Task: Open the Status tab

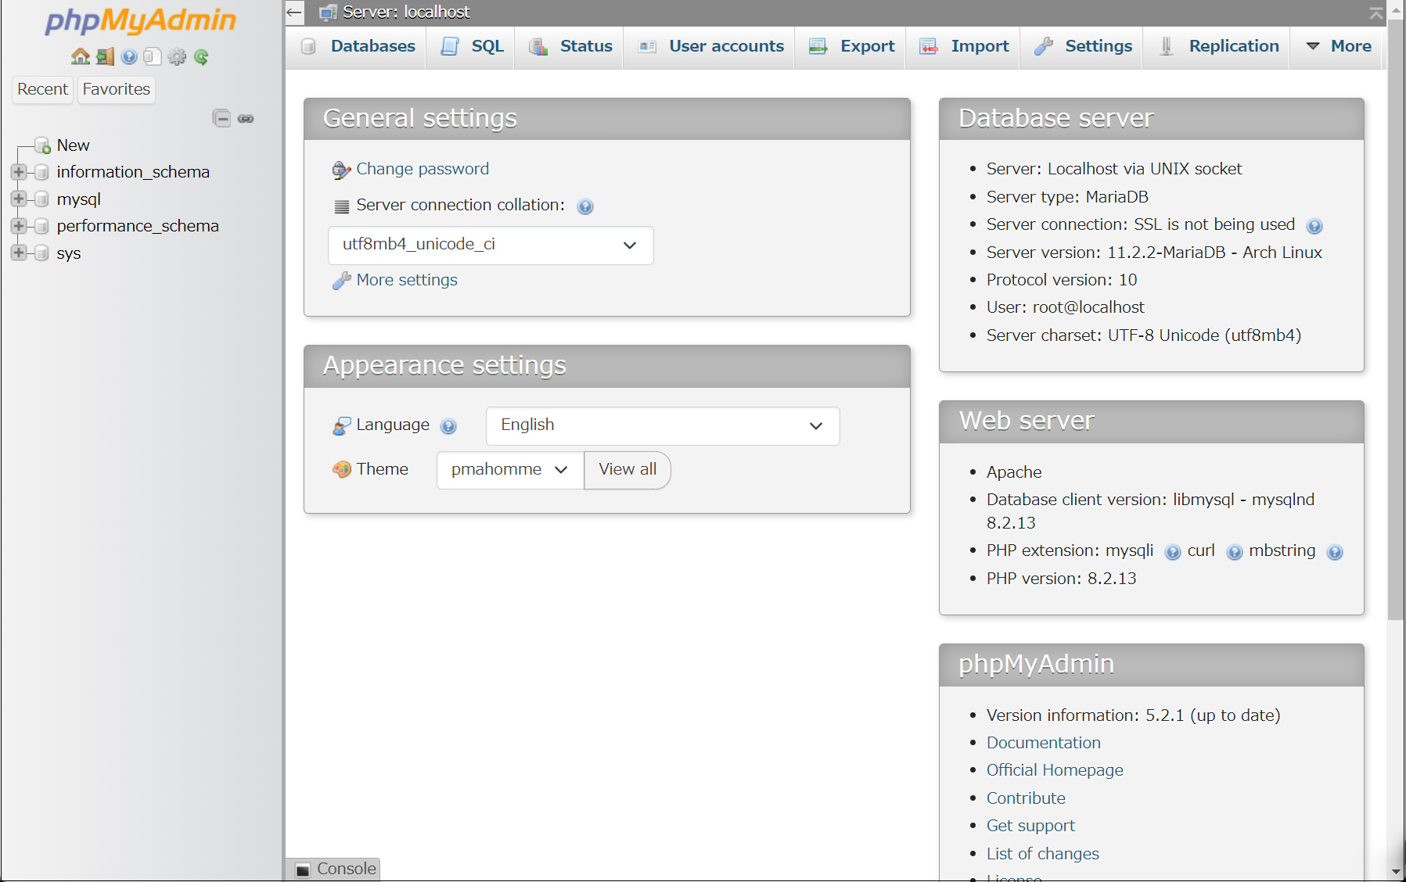Action: coord(570,46)
